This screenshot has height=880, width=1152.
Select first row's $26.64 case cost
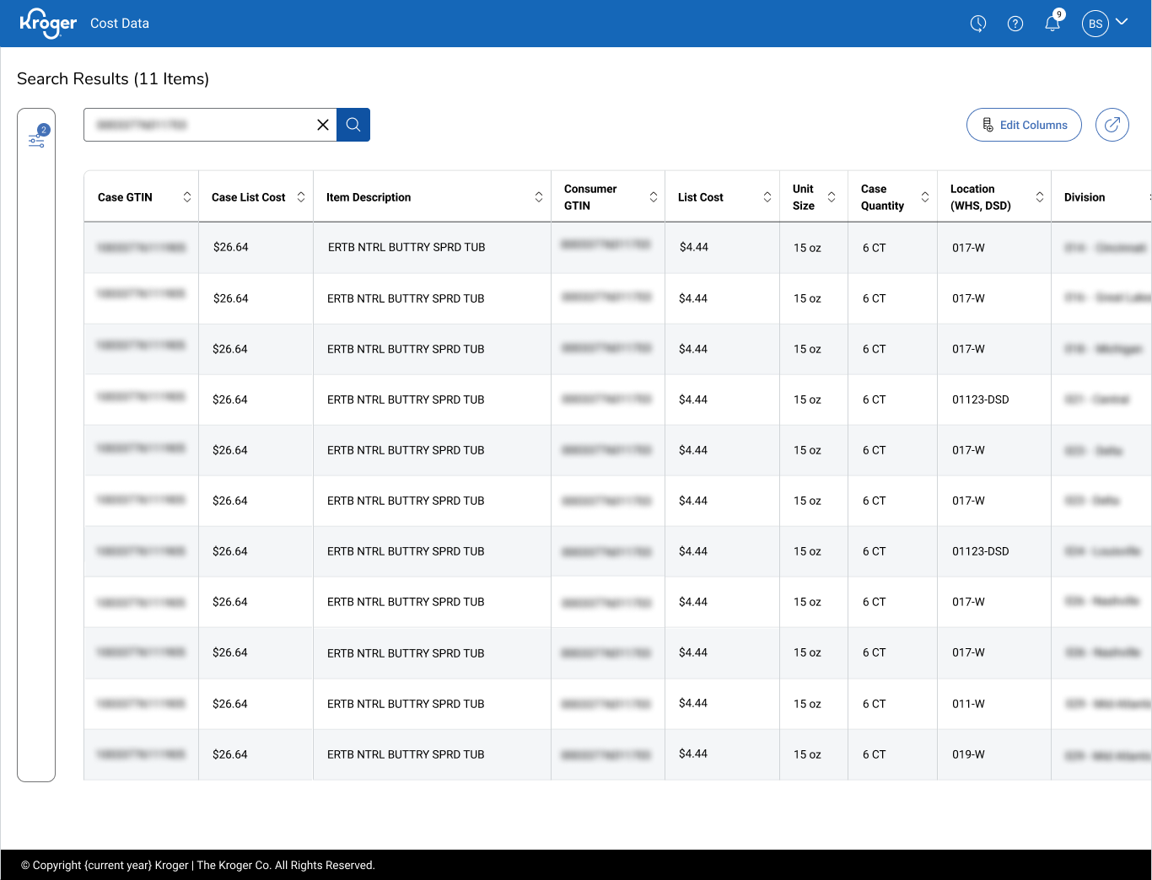pos(231,247)
